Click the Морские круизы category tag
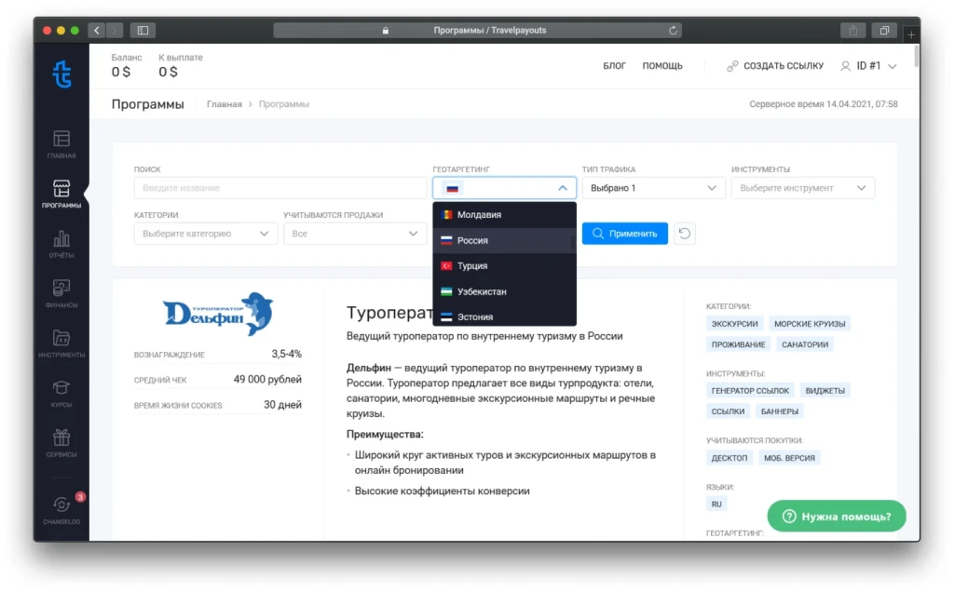 point(810,324)
